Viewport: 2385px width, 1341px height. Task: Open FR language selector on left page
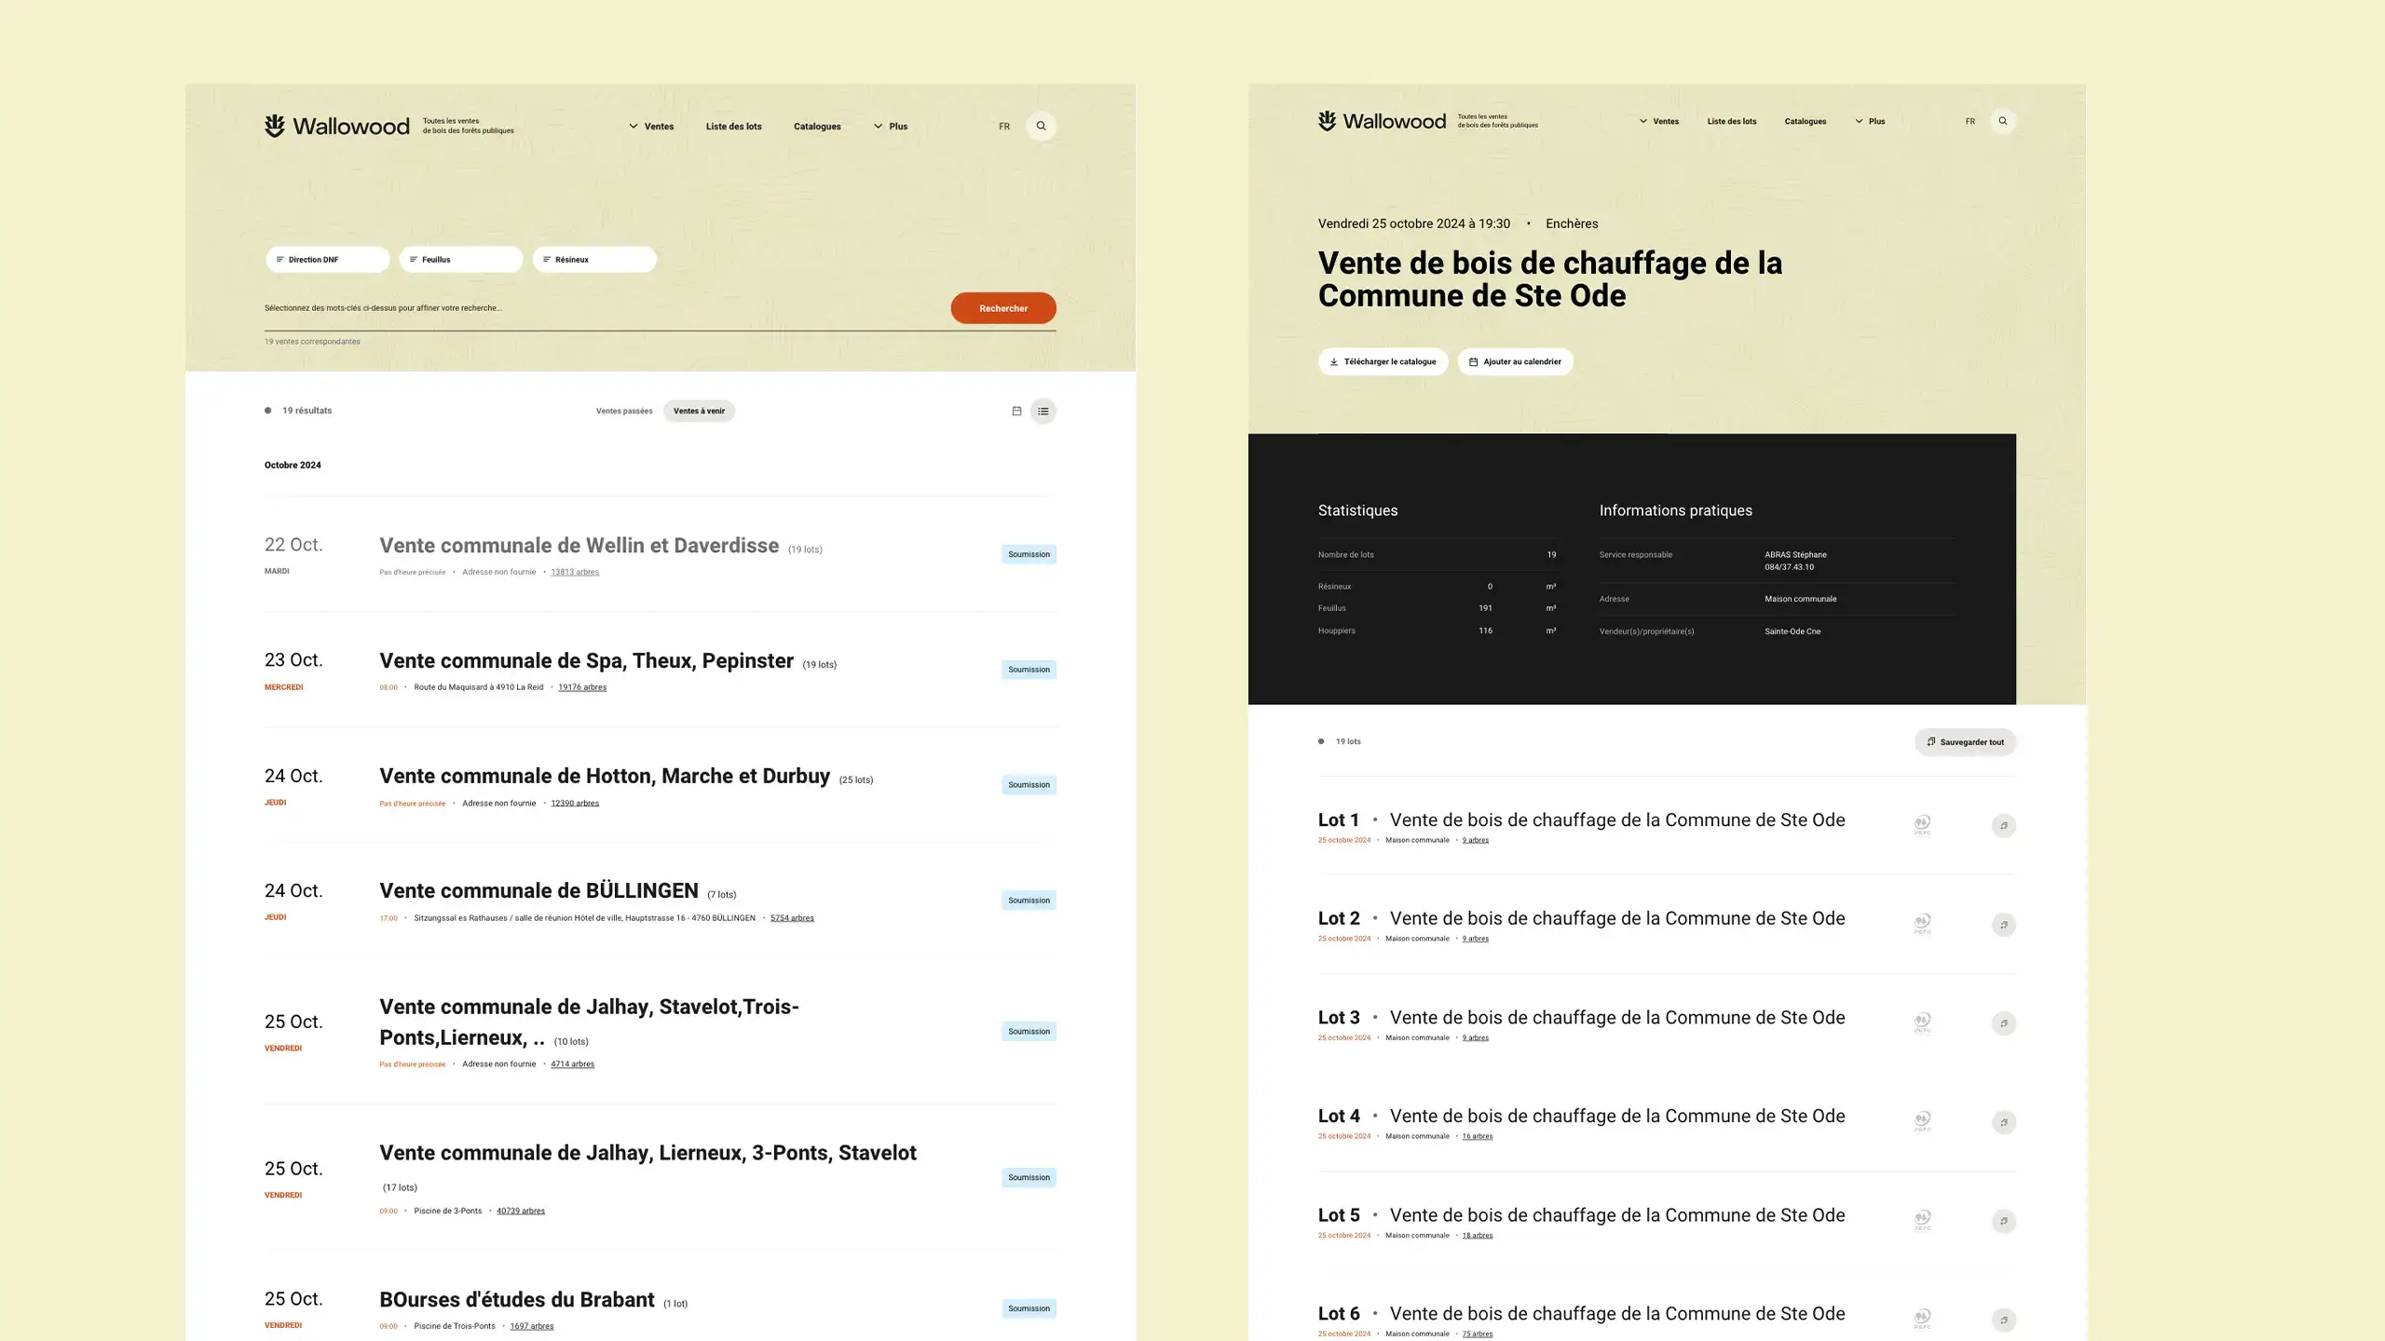1004,127
